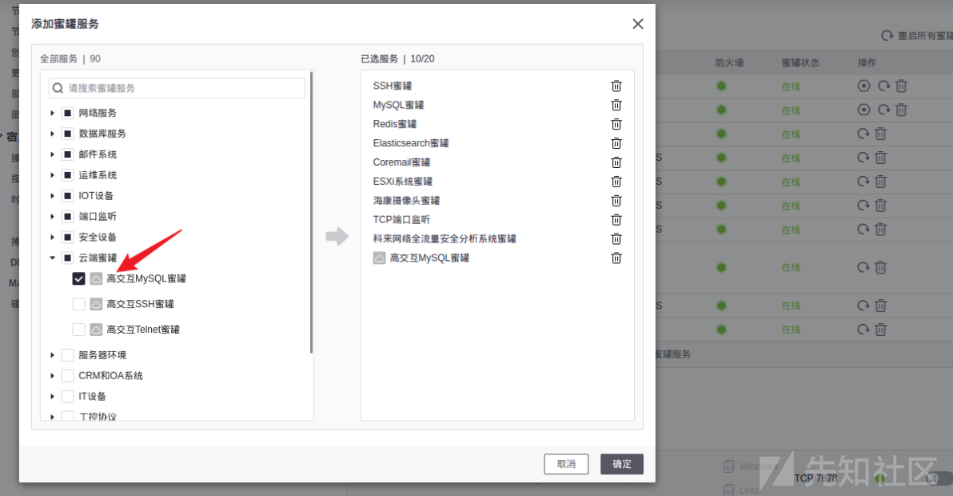Image resolution: width=953 pixels, height=496 pixels.
Task: Check the CRM和OA系统 checkbox
Action: (68, 376)
